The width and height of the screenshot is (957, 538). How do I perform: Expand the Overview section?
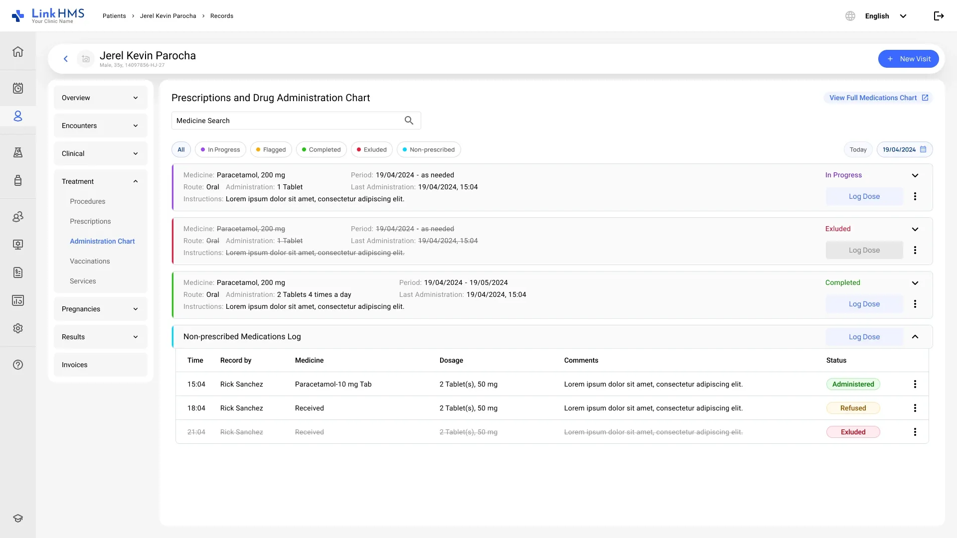(x=101, y=98)
